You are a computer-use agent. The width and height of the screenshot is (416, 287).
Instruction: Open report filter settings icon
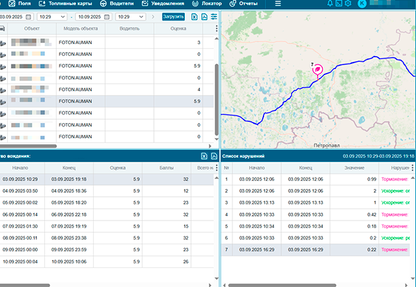pyautogui.click(x=214, y=16)
